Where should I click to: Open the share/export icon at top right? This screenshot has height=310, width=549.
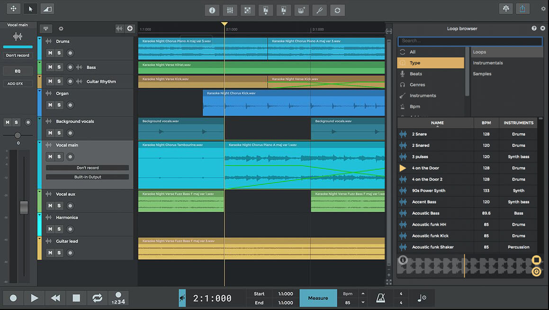tap(522, 9)
